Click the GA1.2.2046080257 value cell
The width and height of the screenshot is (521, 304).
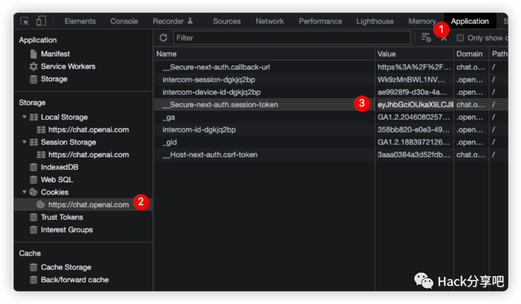414,117
